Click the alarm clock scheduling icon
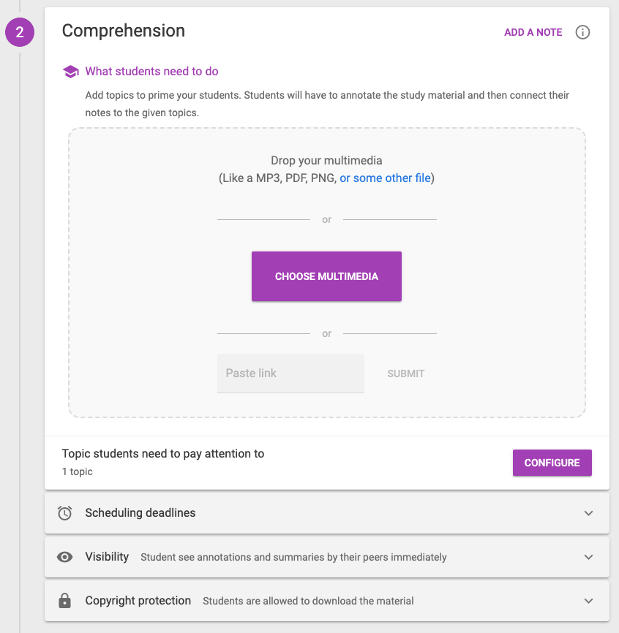The width and height of the screenshot is (619, 633). coord(64,512)
